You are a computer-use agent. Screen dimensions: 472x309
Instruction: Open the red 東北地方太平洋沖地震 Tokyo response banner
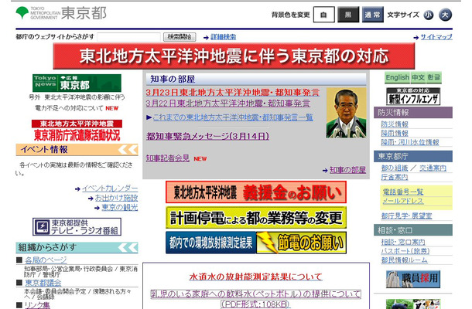coord(234,56)
